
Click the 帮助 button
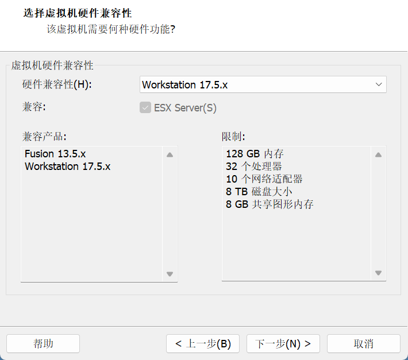(43, 343)
